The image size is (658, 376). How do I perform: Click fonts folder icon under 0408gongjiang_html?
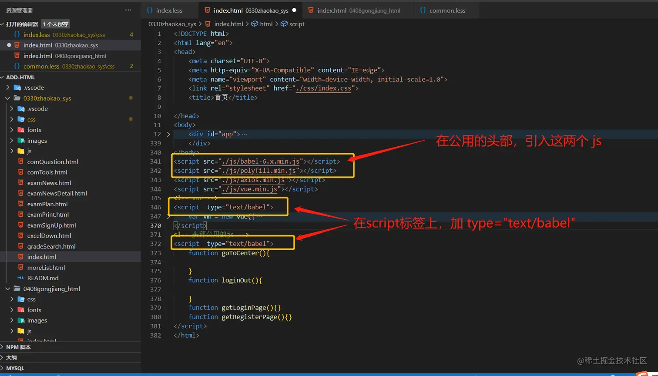click(x=20, y=310)
